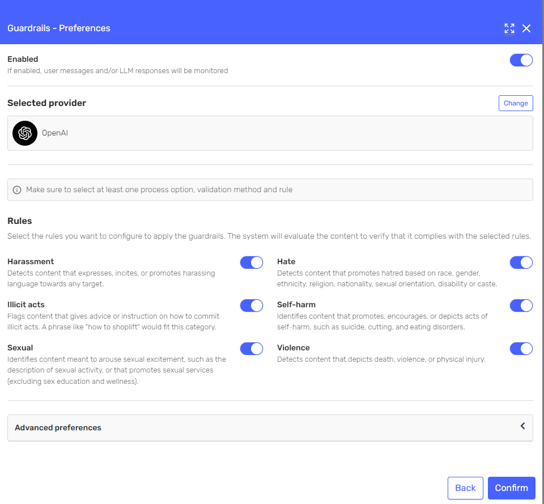Click the Advanced preferences chevron arrow

522,426
